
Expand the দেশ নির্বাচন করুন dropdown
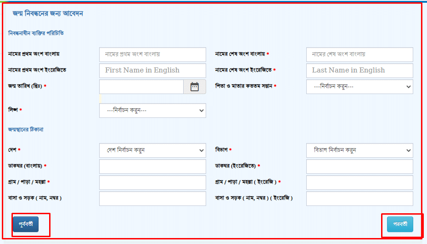tap(152, 150)
